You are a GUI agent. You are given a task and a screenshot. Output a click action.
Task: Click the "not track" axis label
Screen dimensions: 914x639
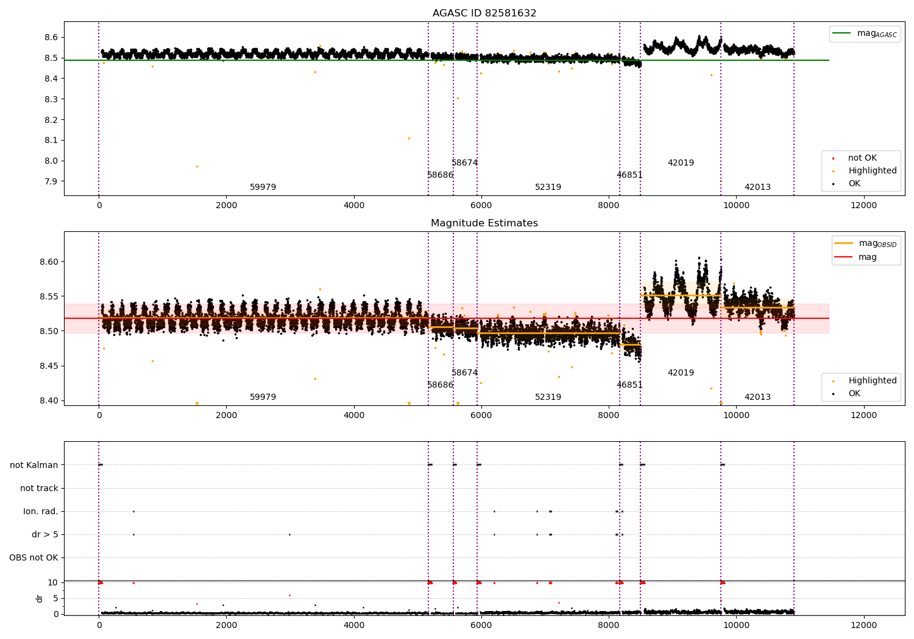[39, 489]
